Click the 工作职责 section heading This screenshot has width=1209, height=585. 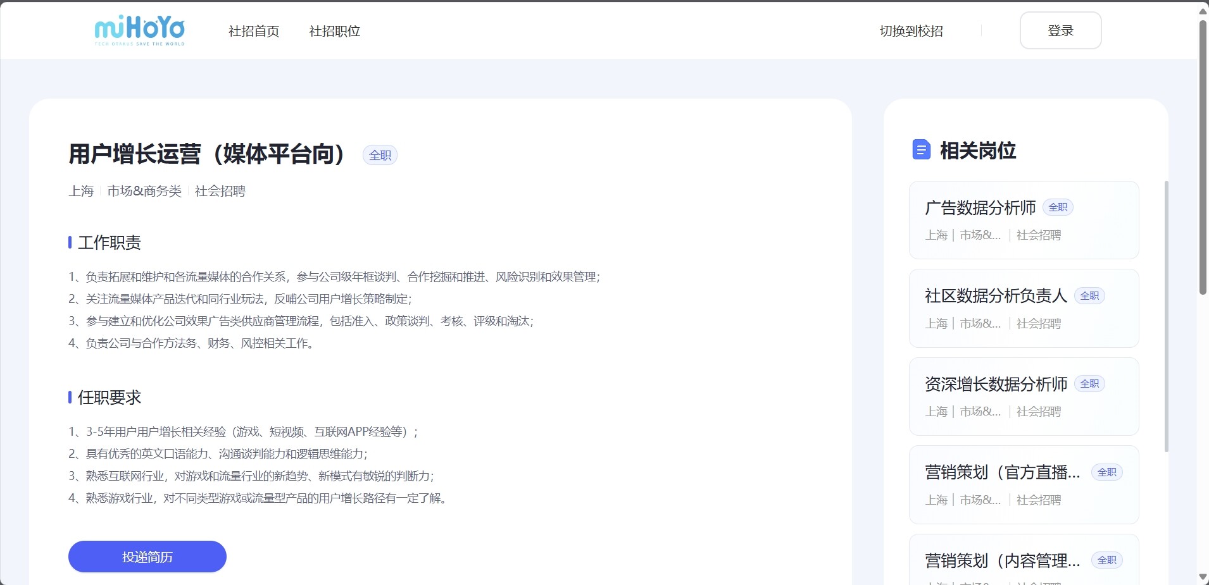(109, 243)
